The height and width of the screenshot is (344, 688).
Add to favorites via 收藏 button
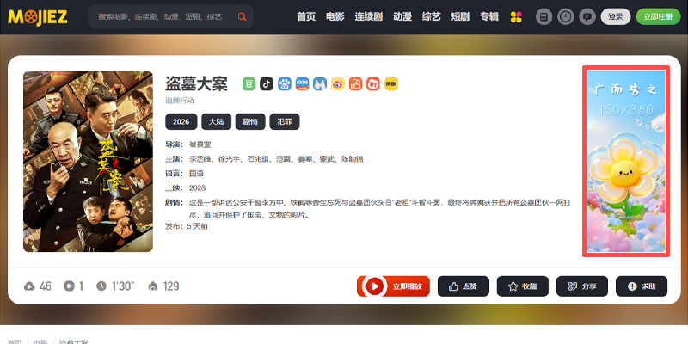click(x=522, y=286)
